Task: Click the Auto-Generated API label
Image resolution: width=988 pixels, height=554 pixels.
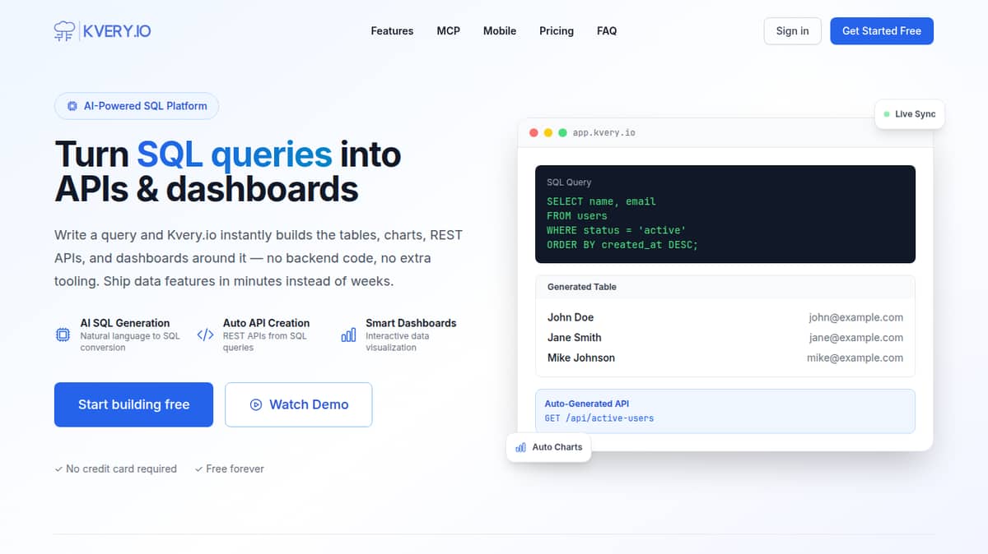Action: click(x=587, y=404)
